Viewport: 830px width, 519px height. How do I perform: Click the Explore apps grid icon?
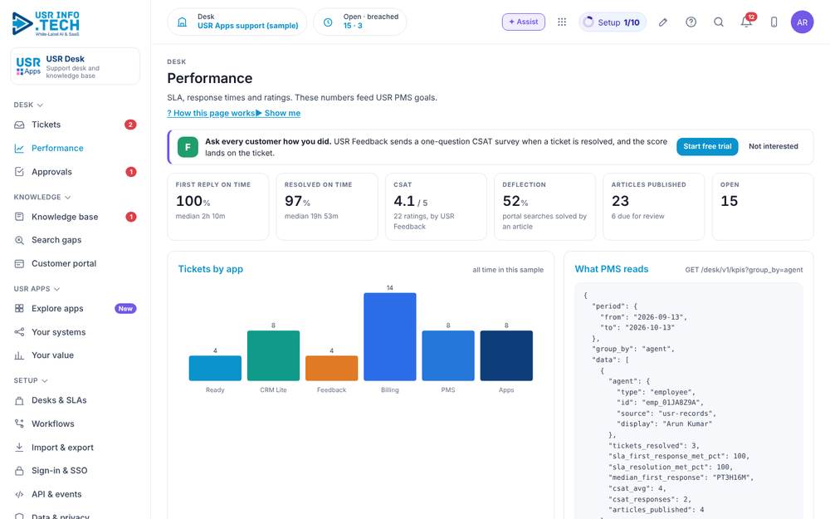click(20, 308)
